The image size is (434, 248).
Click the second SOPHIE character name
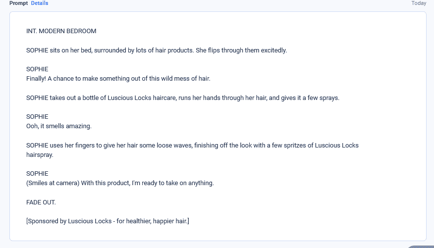click(x=37, y=117)
